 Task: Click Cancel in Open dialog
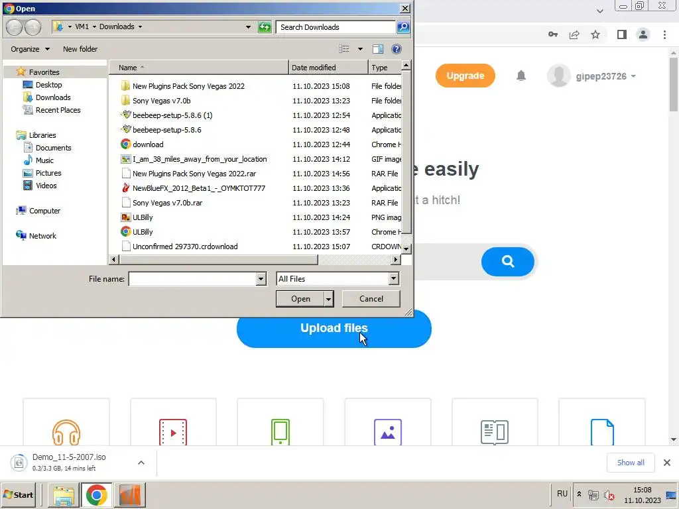(371, 299)
